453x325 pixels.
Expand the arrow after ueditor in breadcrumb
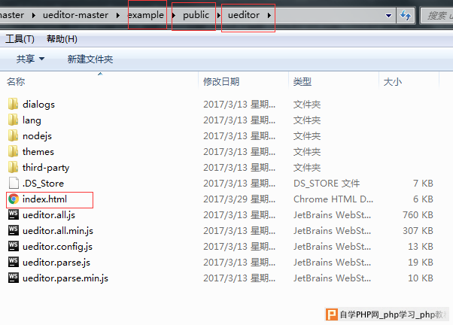[x=269, y=15]
